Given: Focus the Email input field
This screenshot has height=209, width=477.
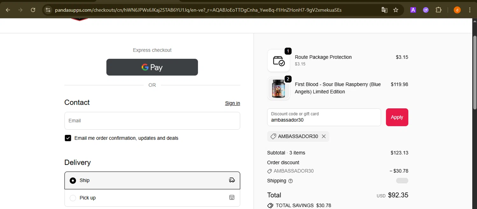Looking at the screenshot, I should tap(152, 121).
